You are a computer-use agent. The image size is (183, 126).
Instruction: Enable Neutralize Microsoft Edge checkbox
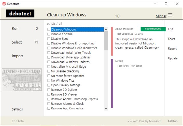pyautogui.click(x=49, y=66)
